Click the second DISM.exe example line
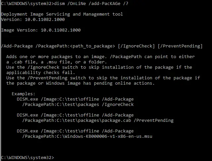Image resolution: width=212 pixels, height=161 pixels. point(75,115)
